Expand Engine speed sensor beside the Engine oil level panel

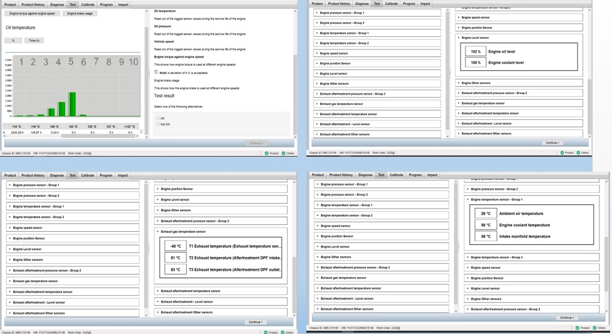(519, 18)
